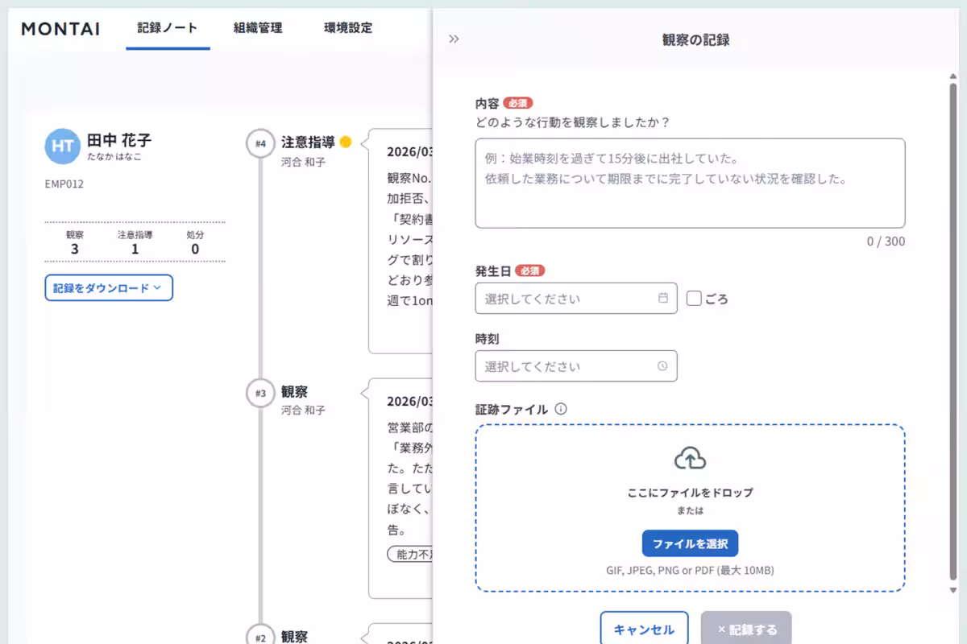The height and width of the screenshot is (644, 967).
Task: Collapse the panel with the double-chevron icon
Action: [x=454, y=38]
